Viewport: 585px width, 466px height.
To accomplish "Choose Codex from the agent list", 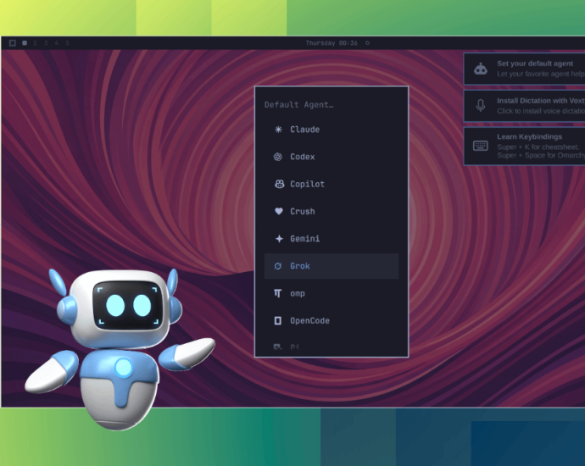I will pos(331,157).
